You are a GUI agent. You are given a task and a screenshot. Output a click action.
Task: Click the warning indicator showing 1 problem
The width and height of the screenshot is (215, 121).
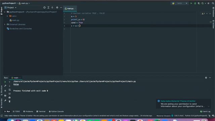(x=203, y=13)
